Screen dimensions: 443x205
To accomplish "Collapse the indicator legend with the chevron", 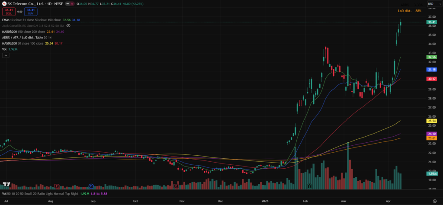I will 5,55.
